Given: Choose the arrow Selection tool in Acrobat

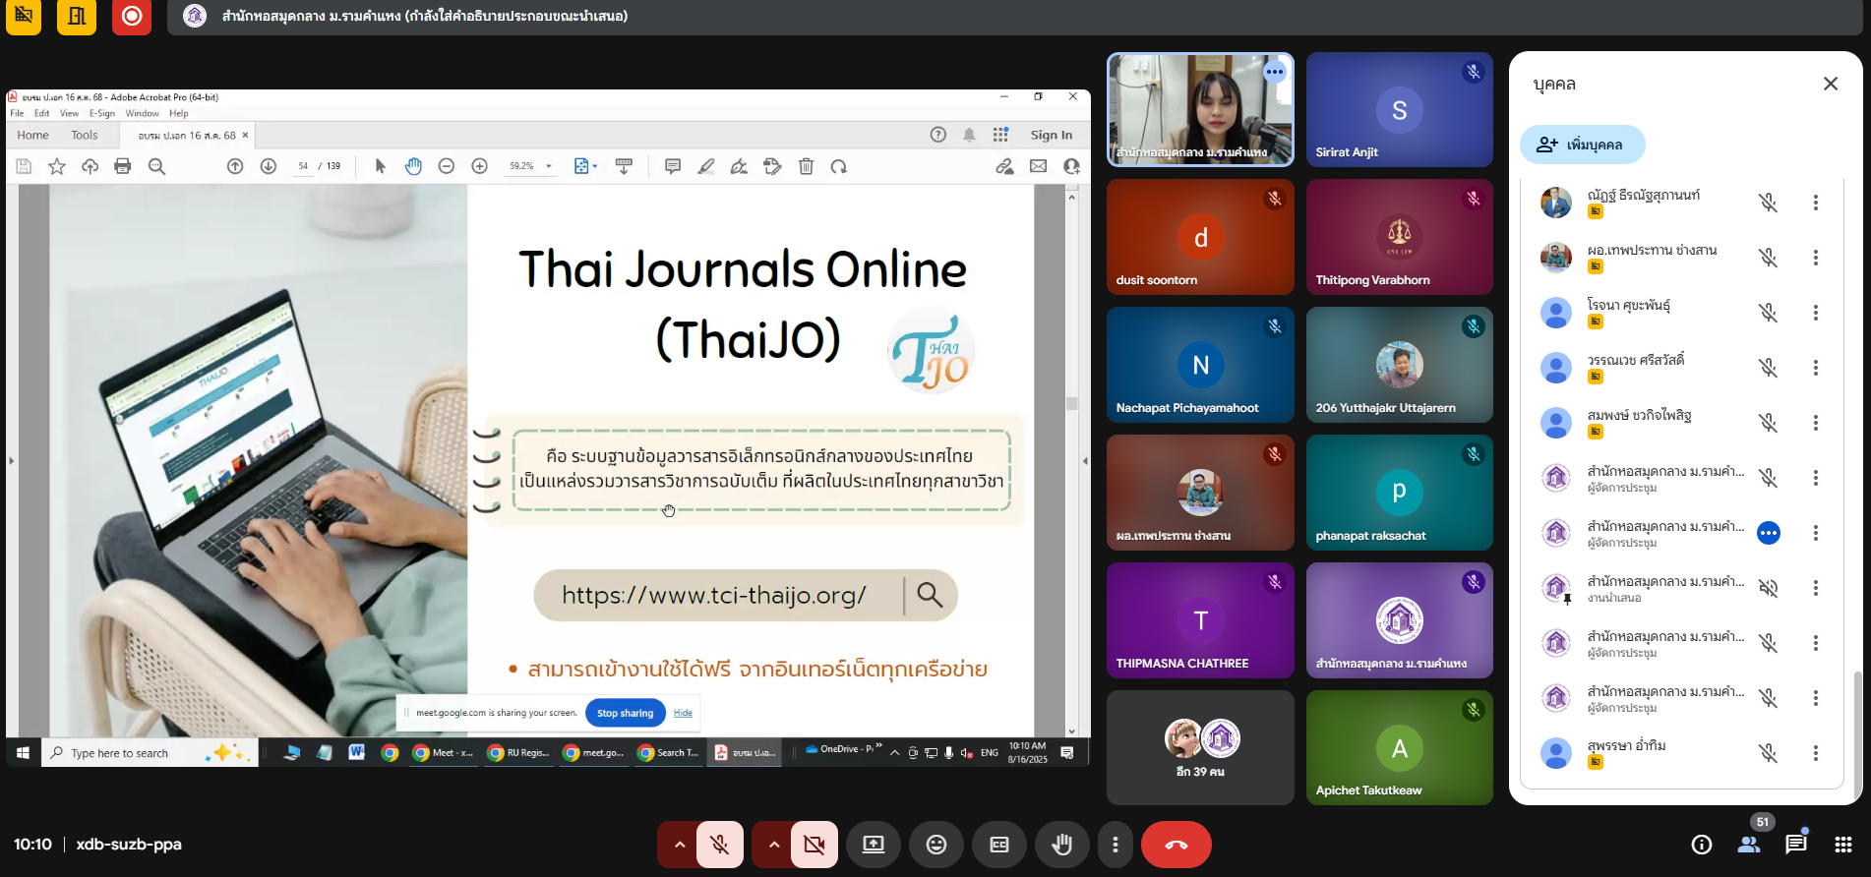Looking at the screenshot, I should (x=381, y=166).
